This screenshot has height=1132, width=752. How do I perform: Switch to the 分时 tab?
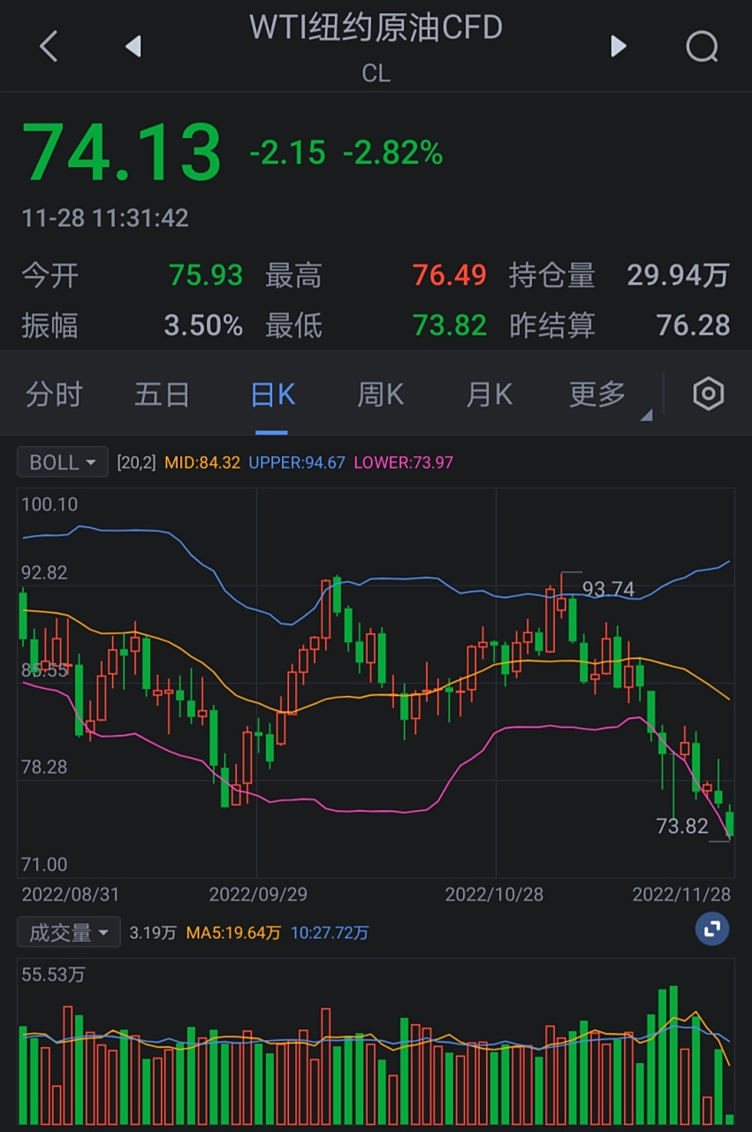point(54,394)
